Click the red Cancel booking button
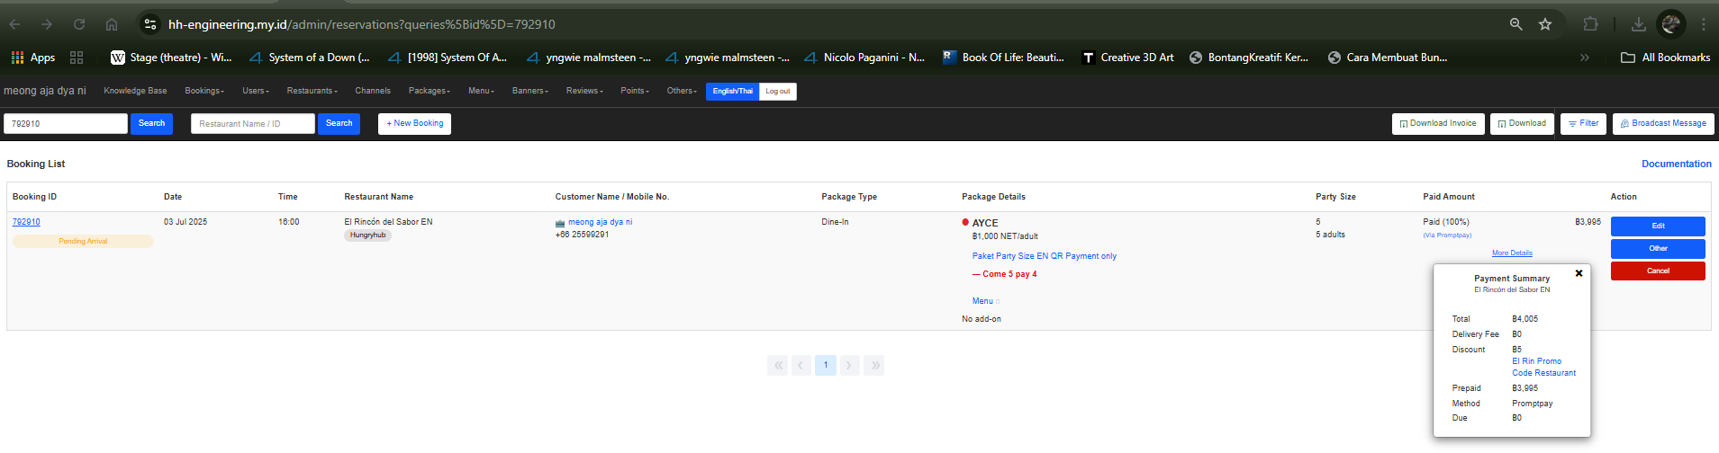The width and height of the screenshot is (1719, 453). point(1657,271)
